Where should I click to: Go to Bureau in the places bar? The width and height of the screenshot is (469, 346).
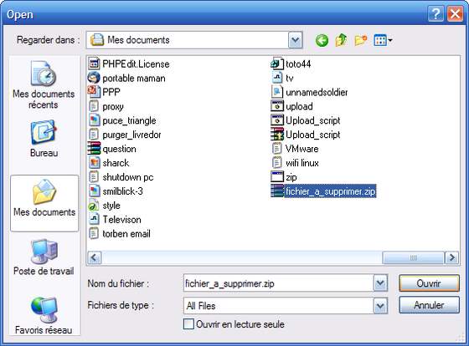pos(44,139)
